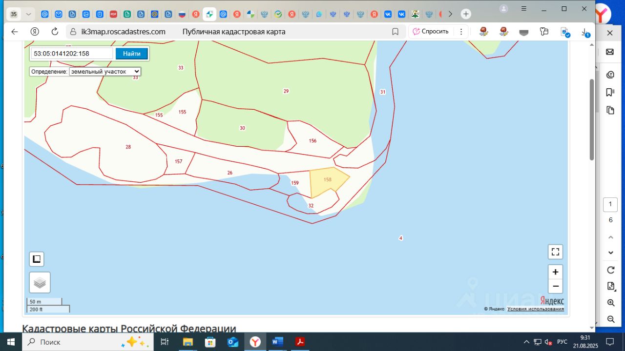Reload the current page
625x351 pixels.
point(55,32)
